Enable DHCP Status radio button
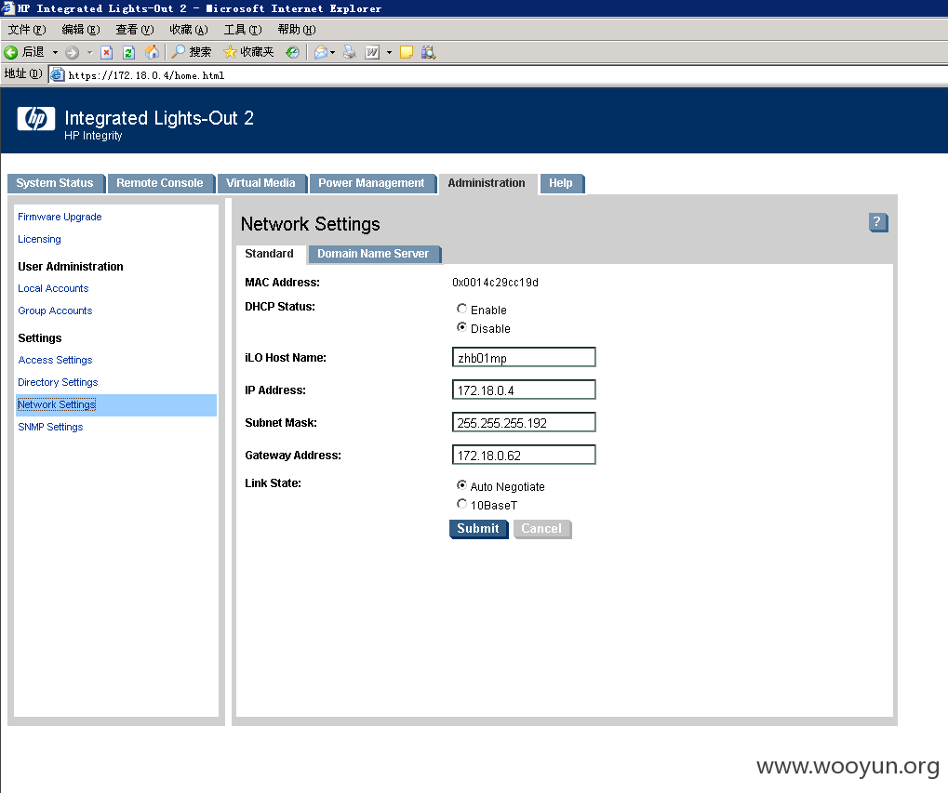 [x=462, y=309]
